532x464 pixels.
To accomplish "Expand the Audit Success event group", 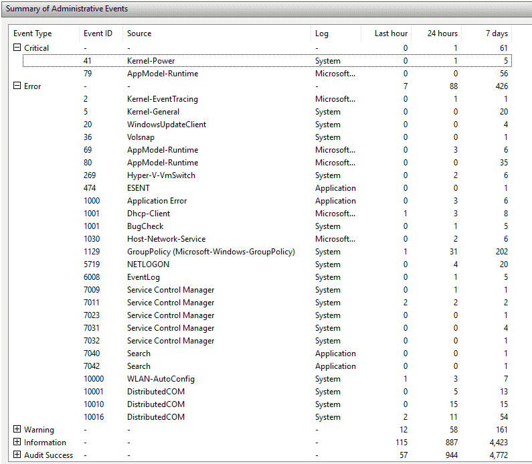I will point(17,455).
